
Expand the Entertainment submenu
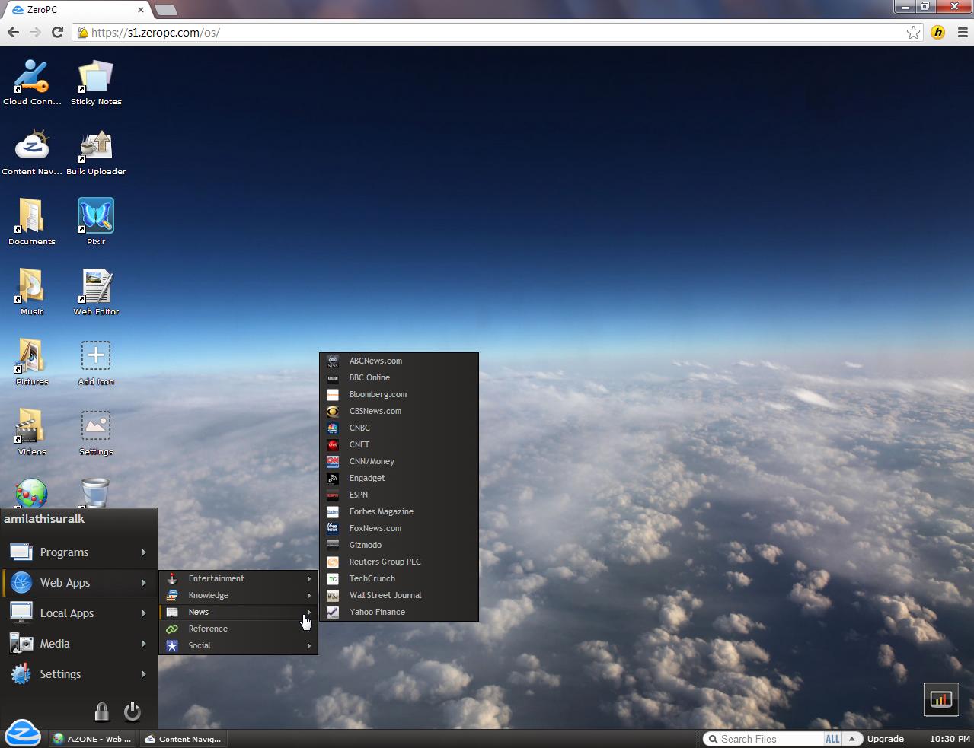click(x=238, y=578)
